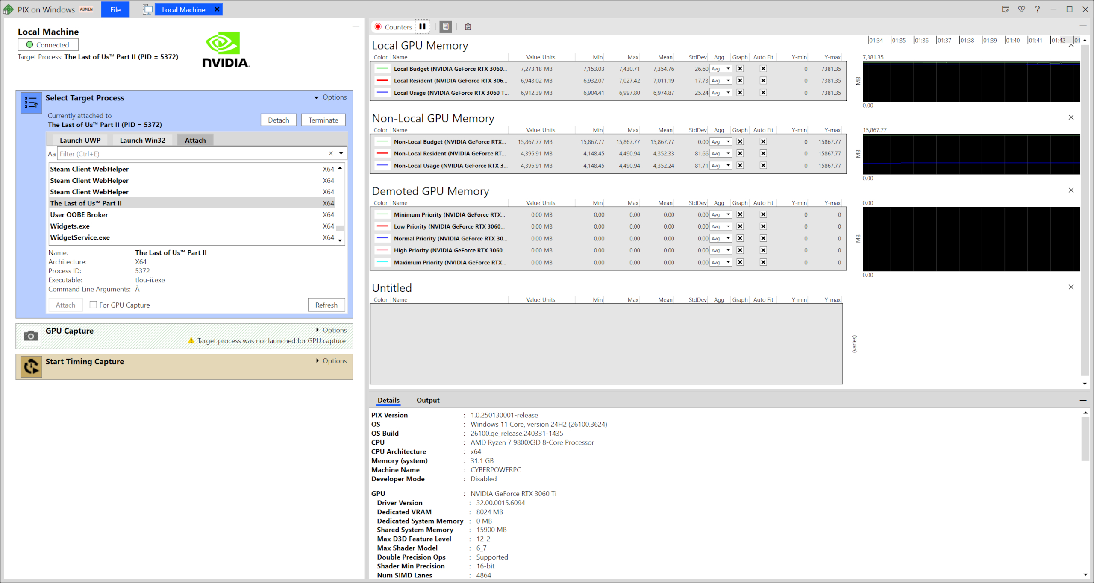This screenshot has width=1094, height=583.
Task: Close the Non-Local GPU Memory graph
Action: [x=1071, y=117]
